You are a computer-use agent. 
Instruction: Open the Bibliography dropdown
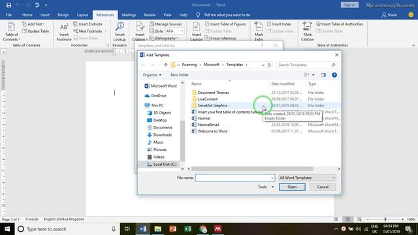[x=164, y=38]
